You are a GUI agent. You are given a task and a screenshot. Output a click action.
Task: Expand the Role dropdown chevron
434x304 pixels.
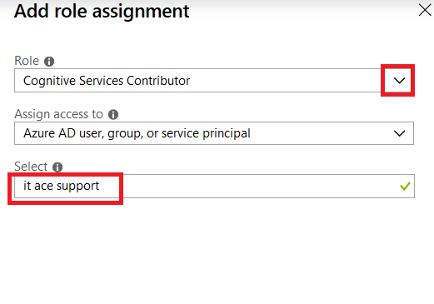click(x=399, y=81)
